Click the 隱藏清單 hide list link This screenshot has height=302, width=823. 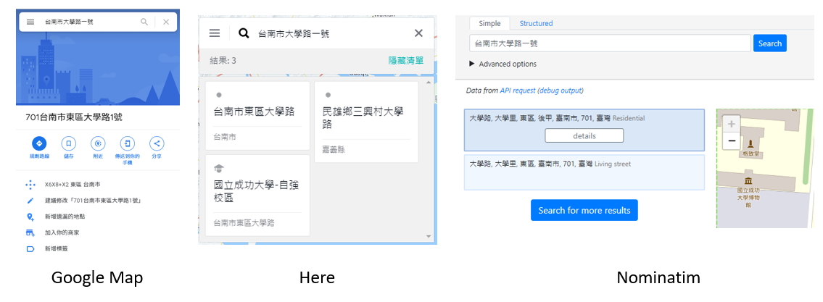pyautogui.click(x=406, y=60)
